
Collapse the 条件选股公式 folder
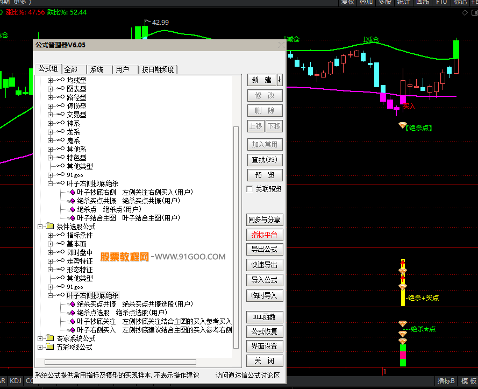pyautogui.click(x=40, y=227)
